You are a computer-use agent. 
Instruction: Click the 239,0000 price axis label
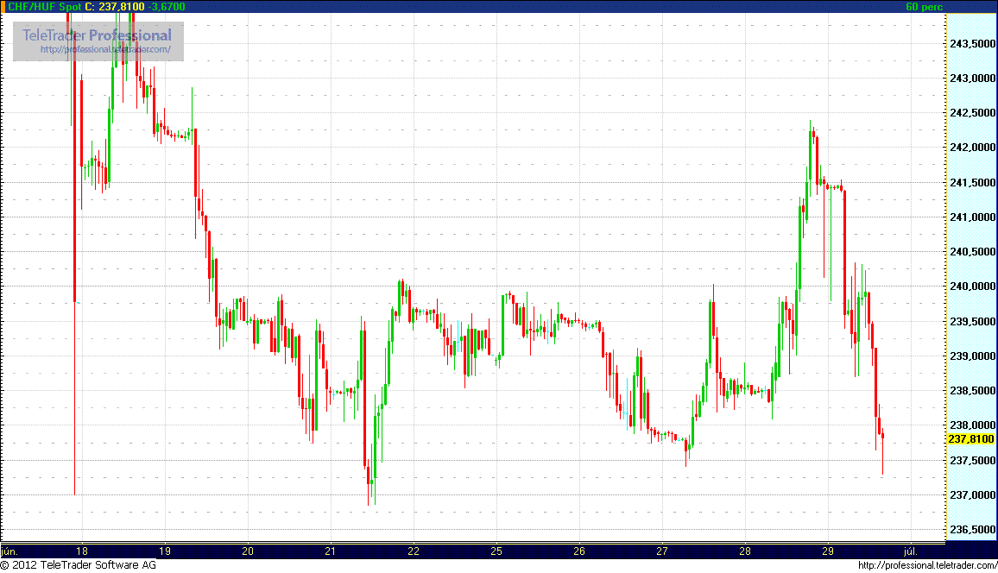(x=972, y=356)
